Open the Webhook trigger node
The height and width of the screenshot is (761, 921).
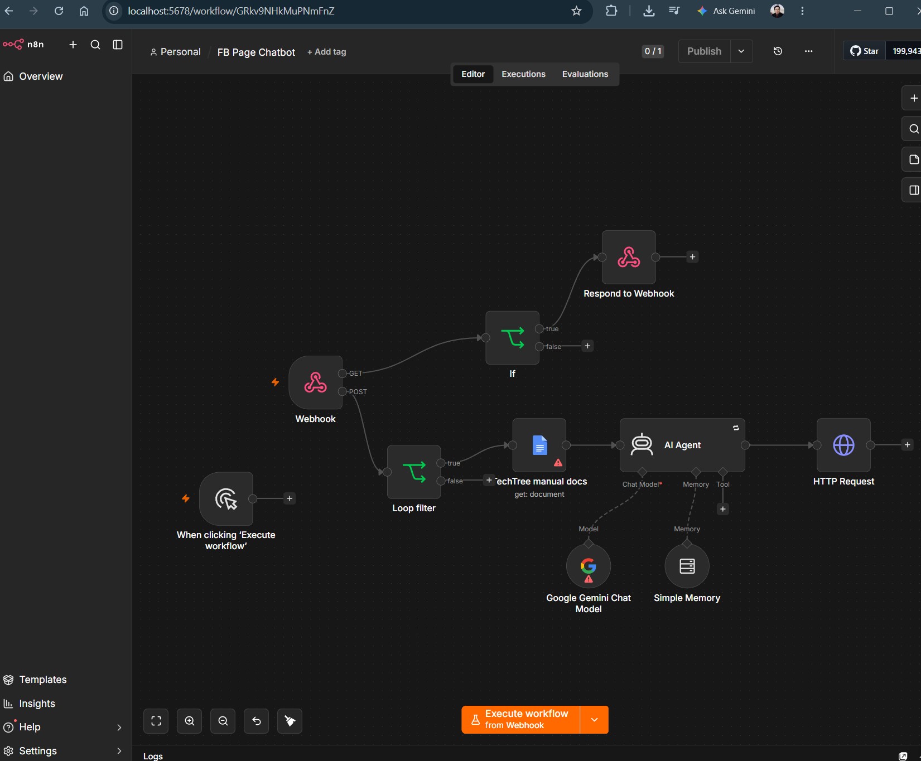pos(315,382)
